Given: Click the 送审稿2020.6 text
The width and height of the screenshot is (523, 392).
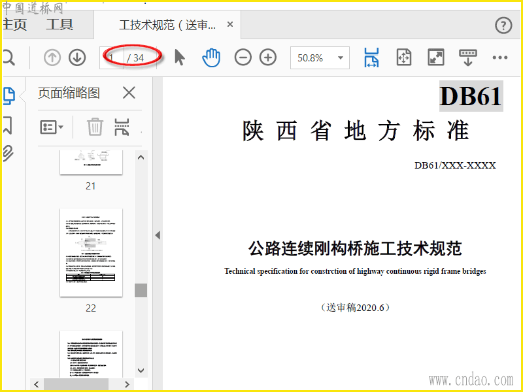Looking at the screenshot, I should pos(355,307).
